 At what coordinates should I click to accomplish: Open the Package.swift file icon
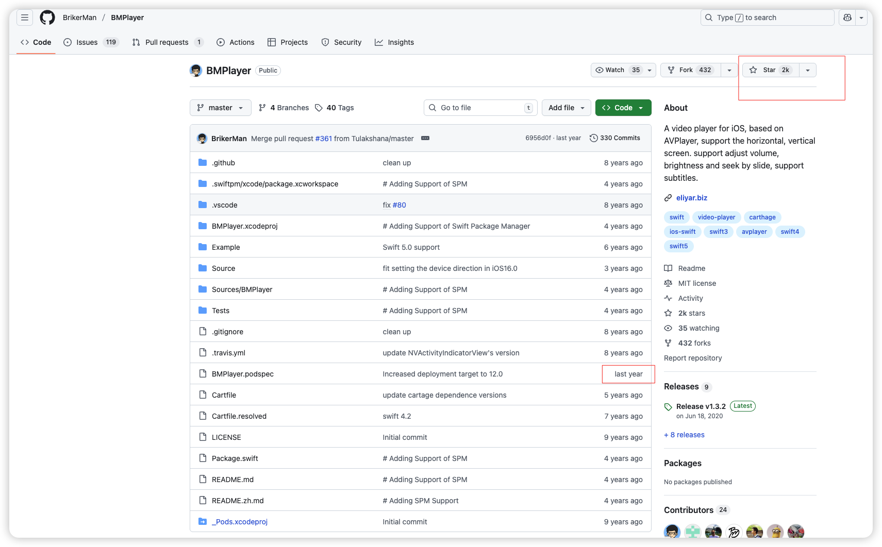coord(203,458)
